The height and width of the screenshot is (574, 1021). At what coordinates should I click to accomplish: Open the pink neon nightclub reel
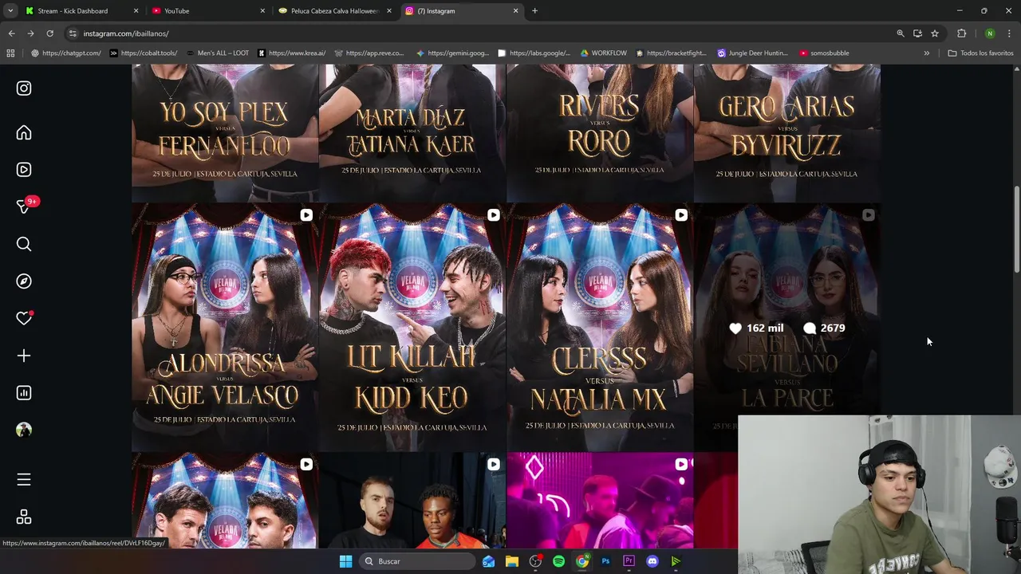599,501
